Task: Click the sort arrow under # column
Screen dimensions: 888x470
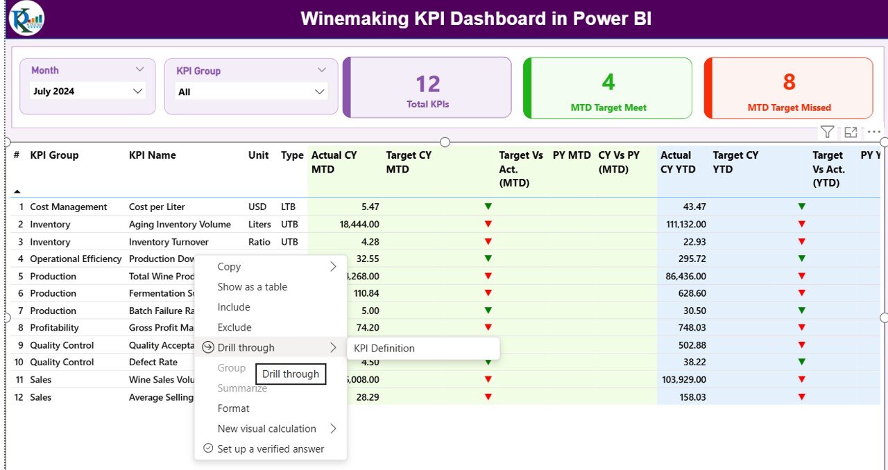Action: pos(17,191)
